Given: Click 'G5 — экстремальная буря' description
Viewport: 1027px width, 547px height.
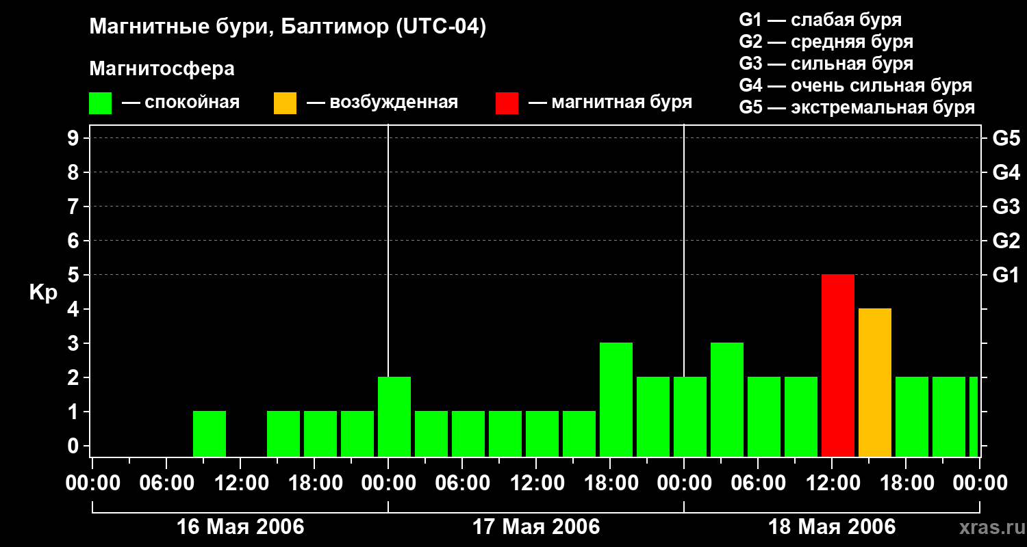Looking at the screenshot, I should pos(857,107).
